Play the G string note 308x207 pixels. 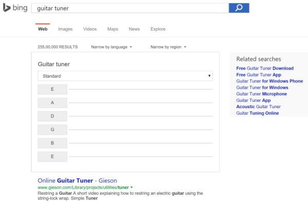click(x=52, y=130)
